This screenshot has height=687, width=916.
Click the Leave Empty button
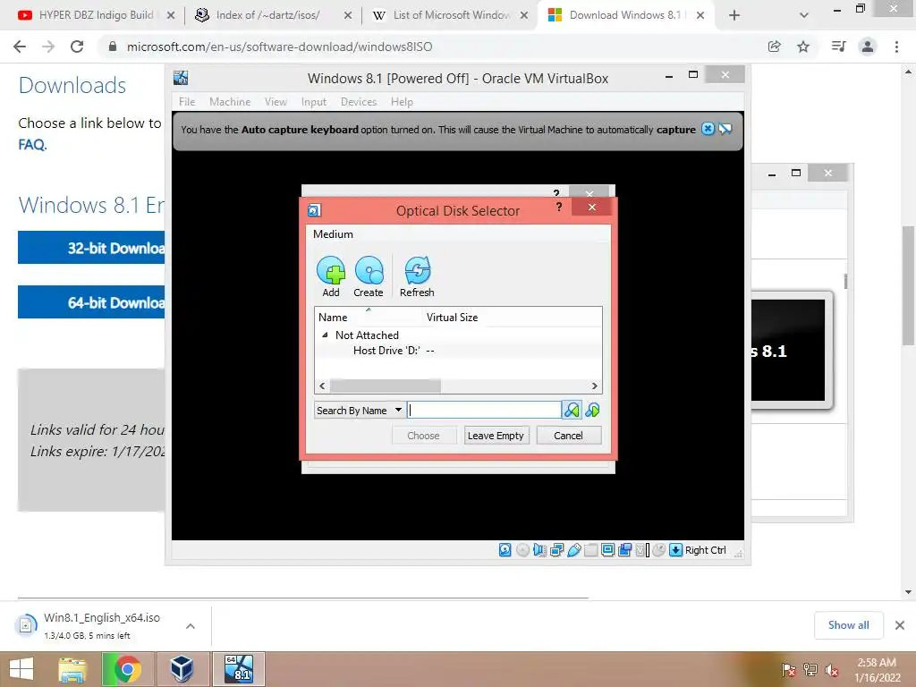click(496, 436)
